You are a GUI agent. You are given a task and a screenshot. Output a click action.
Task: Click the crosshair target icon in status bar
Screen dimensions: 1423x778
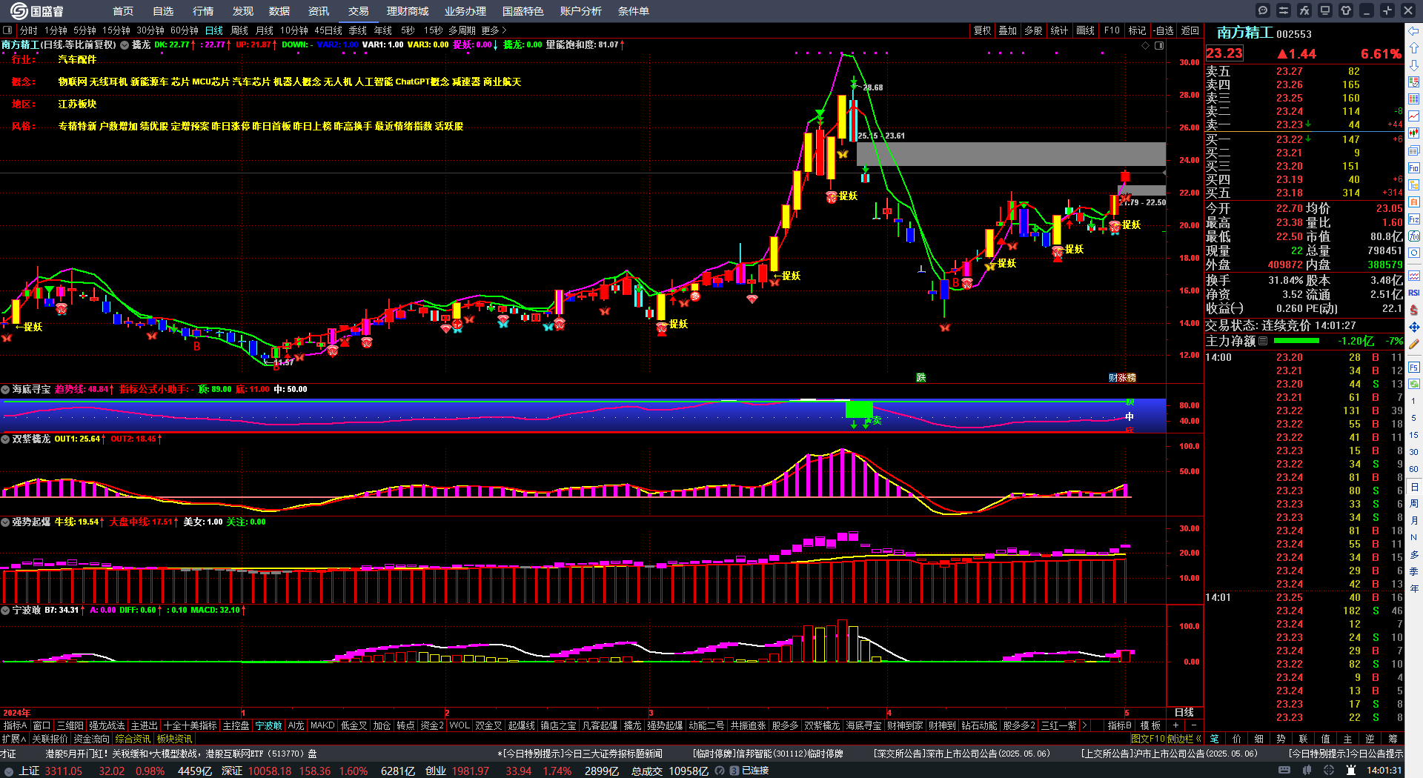[x=1329, y=771]
